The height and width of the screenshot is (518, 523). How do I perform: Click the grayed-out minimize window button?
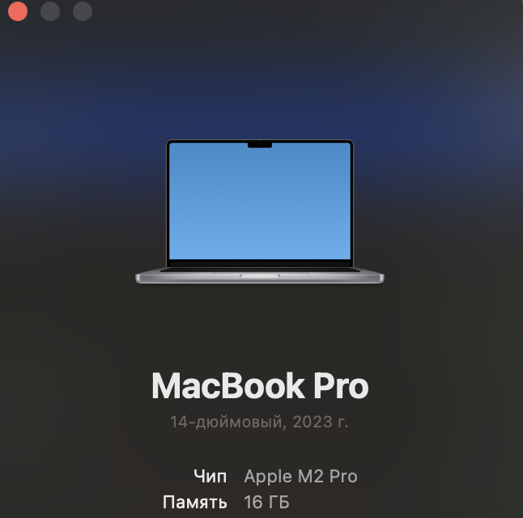(x=50, y=12)
